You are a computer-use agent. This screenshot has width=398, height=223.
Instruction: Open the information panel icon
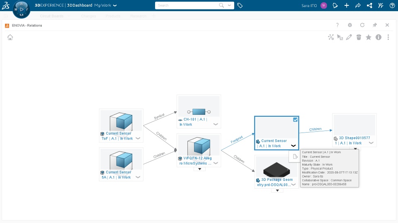379,37
